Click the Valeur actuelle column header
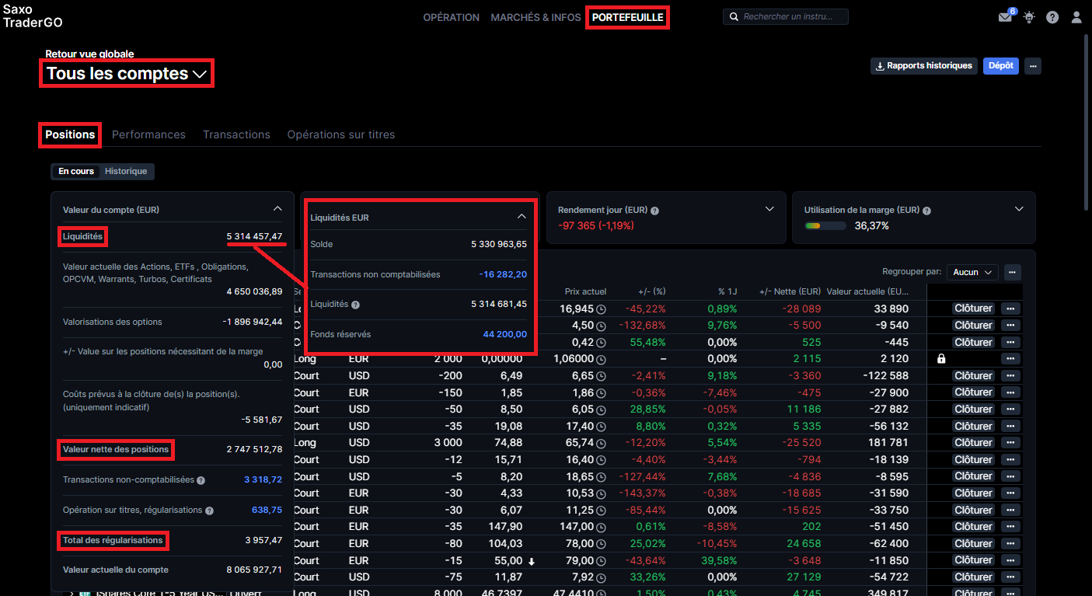This screenshot has height=596, width=1092. [x=867, y=292]
